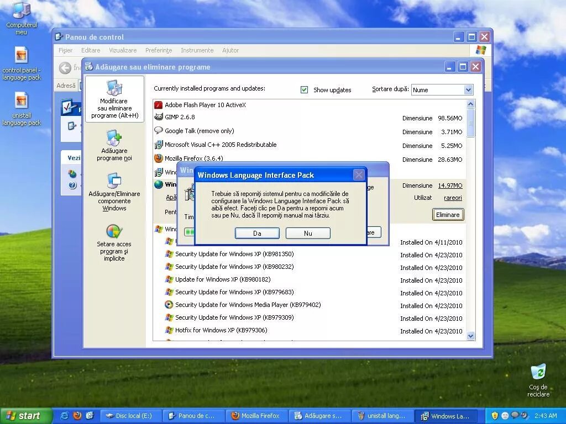Open unistall language pack desktop file
This screenshot has width=566, height=424.
click(x=22, y=109)
